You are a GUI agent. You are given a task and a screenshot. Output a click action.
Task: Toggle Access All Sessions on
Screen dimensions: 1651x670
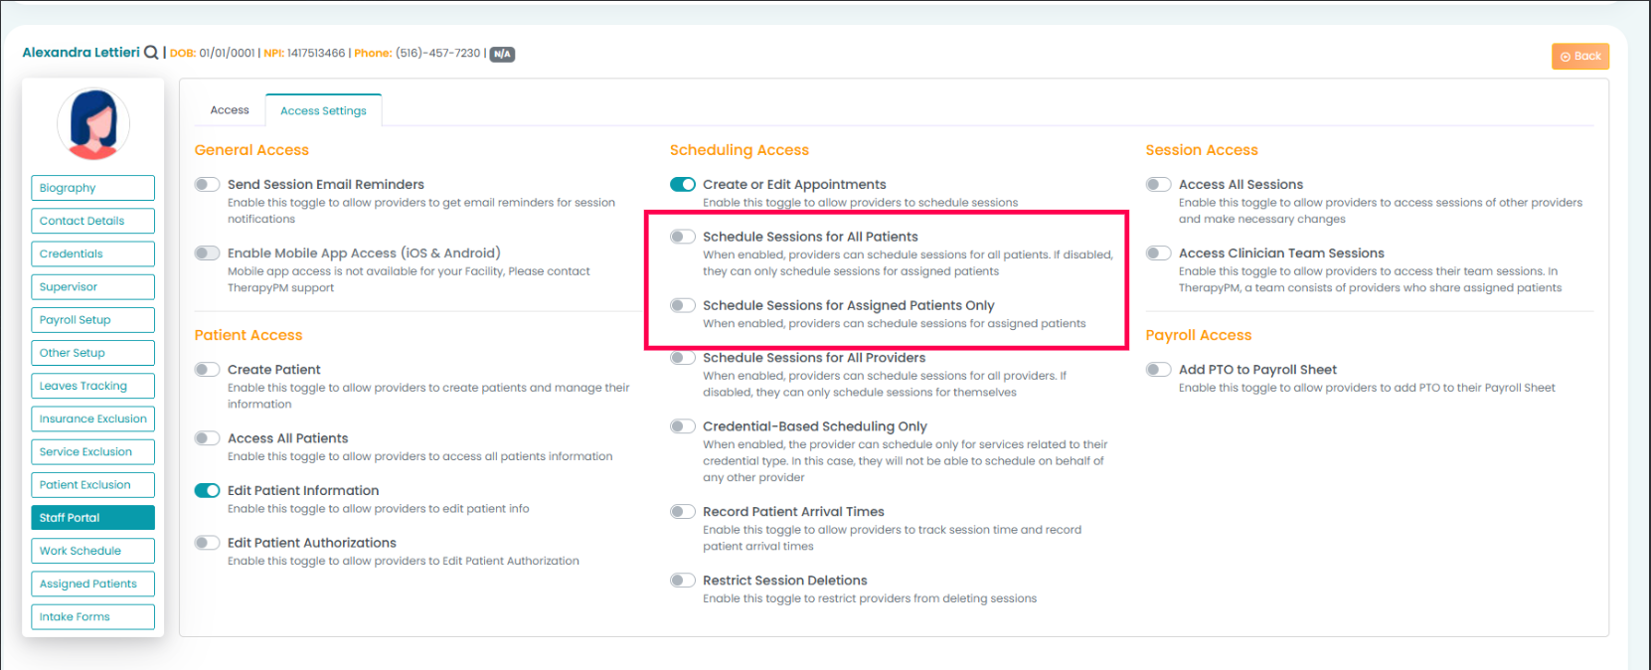tap(1158, 185)
